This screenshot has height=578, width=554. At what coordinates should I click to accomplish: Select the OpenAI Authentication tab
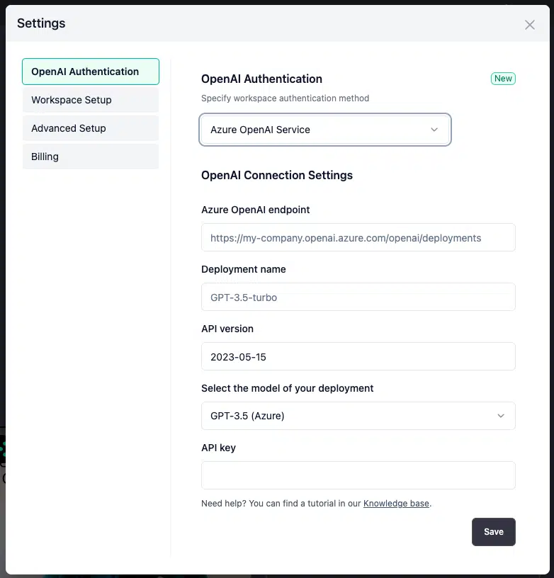(91, 72)
